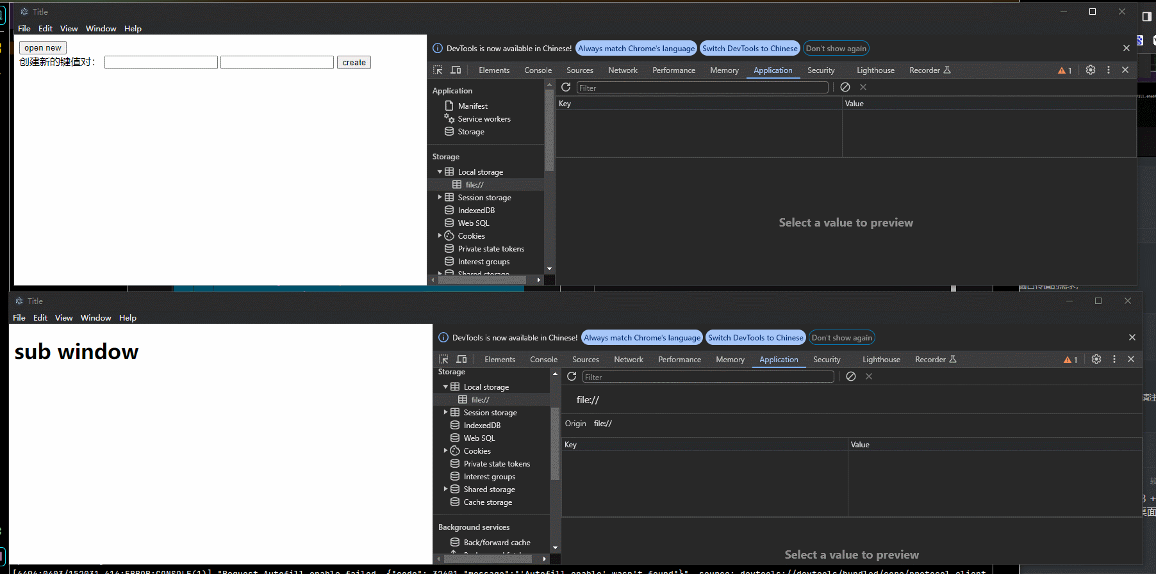Click Always match Chrome's language in top DevTools
Image resolution: width=1156 pixels, height=574 pixels.
click(636, 49)
